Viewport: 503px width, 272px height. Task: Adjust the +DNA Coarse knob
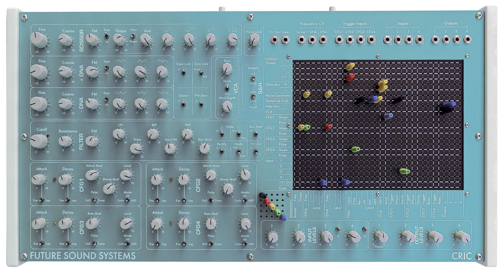[x=66, y=72]
